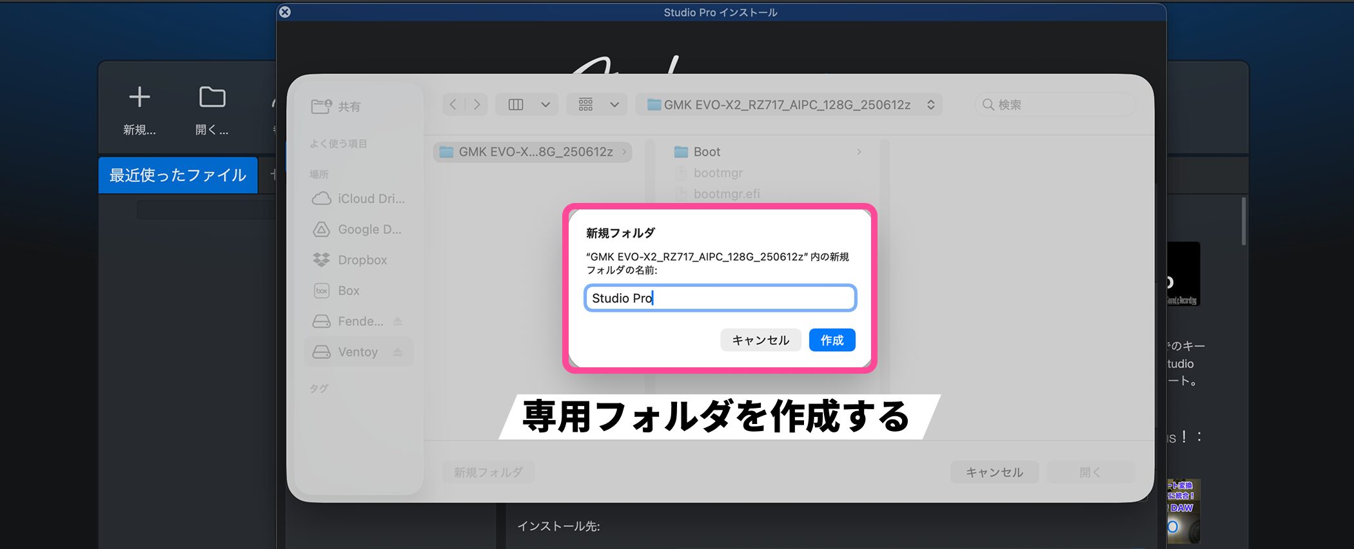Click キャンセル in the new folder dialog
This screenshot has width=1354, height=549.
[x=760, y=340]
